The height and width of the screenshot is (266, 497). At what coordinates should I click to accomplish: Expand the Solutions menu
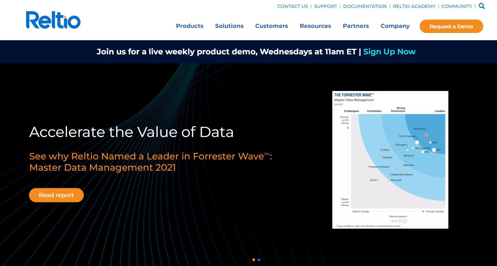coord(229,26)
